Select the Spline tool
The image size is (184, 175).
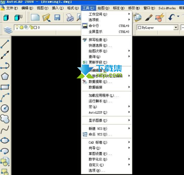click(5, 129)
